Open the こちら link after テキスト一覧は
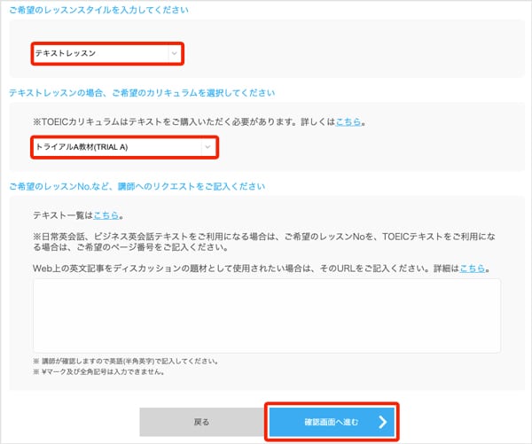 point(105,214)
